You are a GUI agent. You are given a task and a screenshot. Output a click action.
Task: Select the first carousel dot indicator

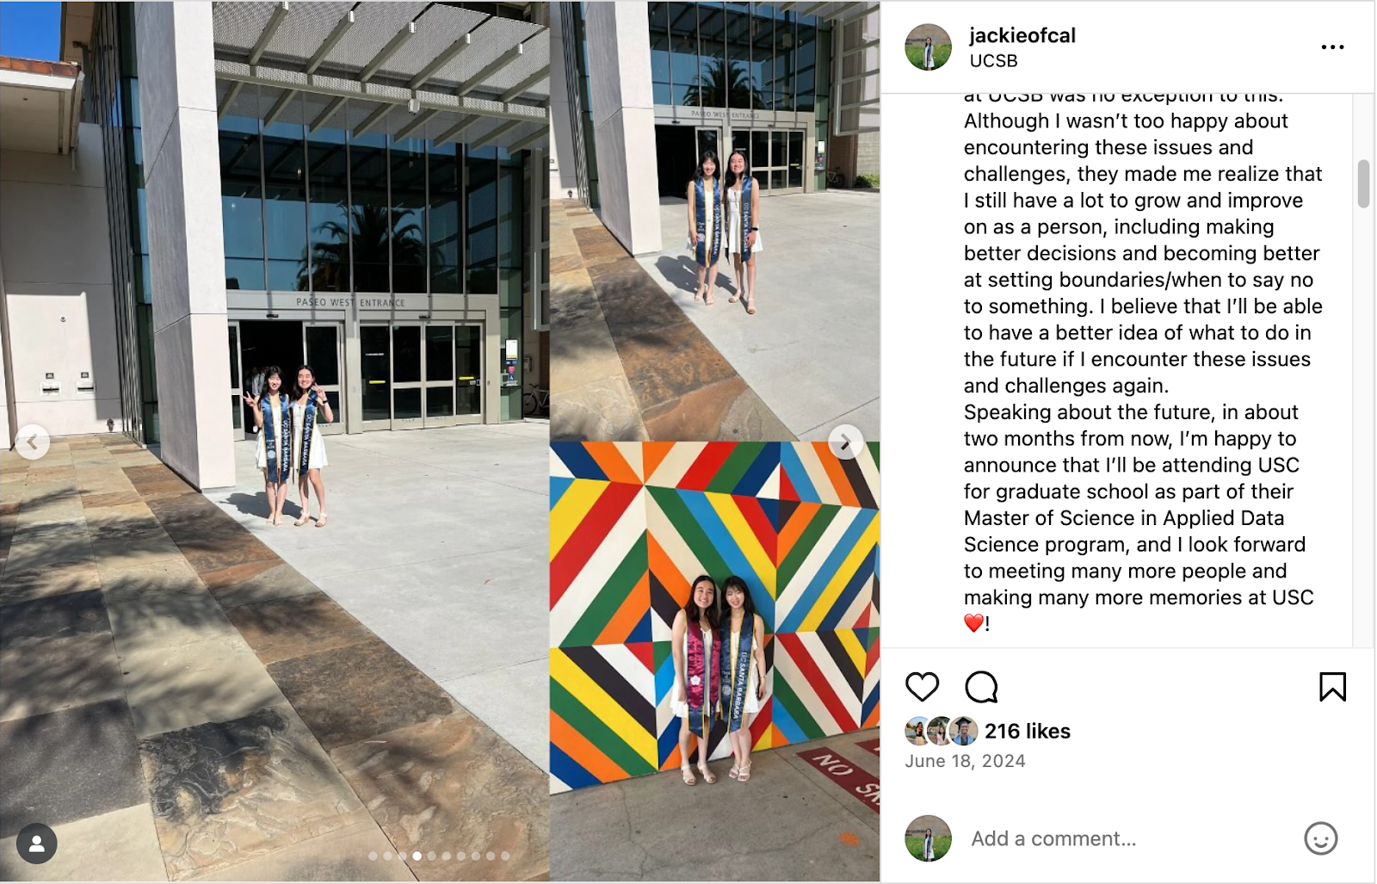click(373, 856)
